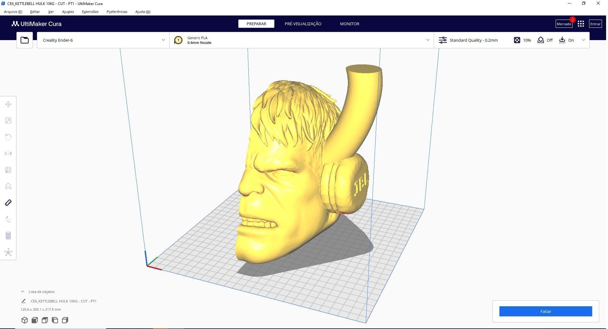Open file with folder icon button
This screenshot has width=608, height=329.
pyautogui.click(x=25, y=40)
